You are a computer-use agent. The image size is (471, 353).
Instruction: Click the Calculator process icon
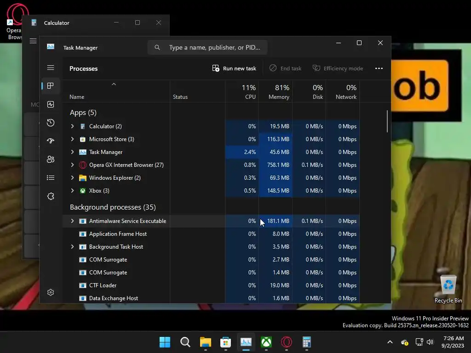point(83,126)
